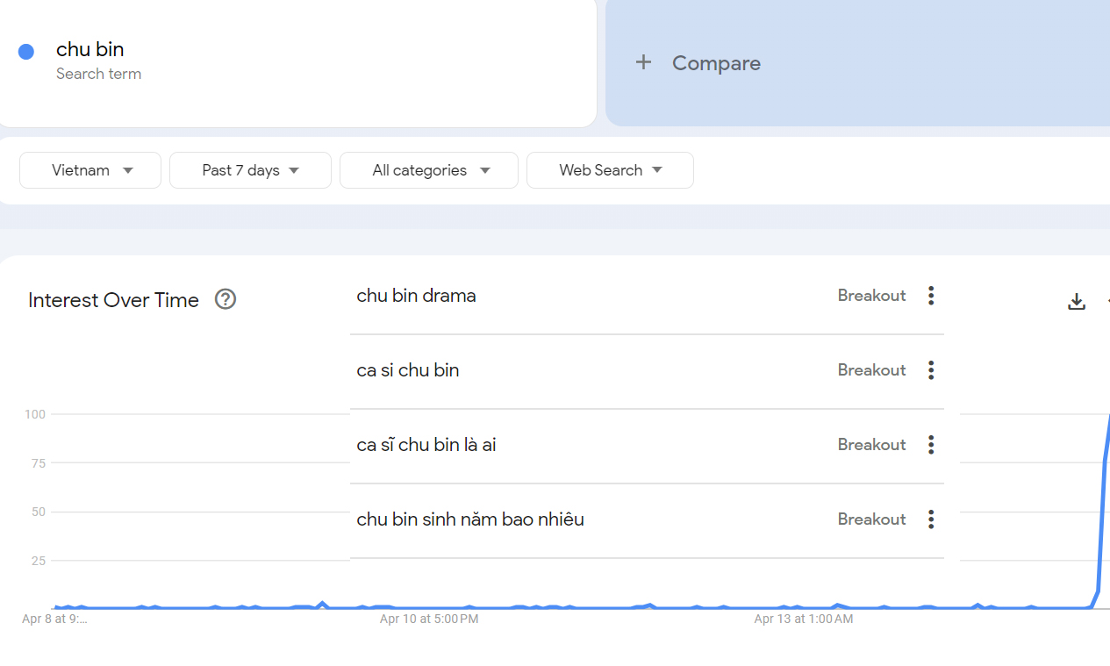Click the Compare button to add term
This screenshot has height=666, width=1110.
[x=716, y=63]
